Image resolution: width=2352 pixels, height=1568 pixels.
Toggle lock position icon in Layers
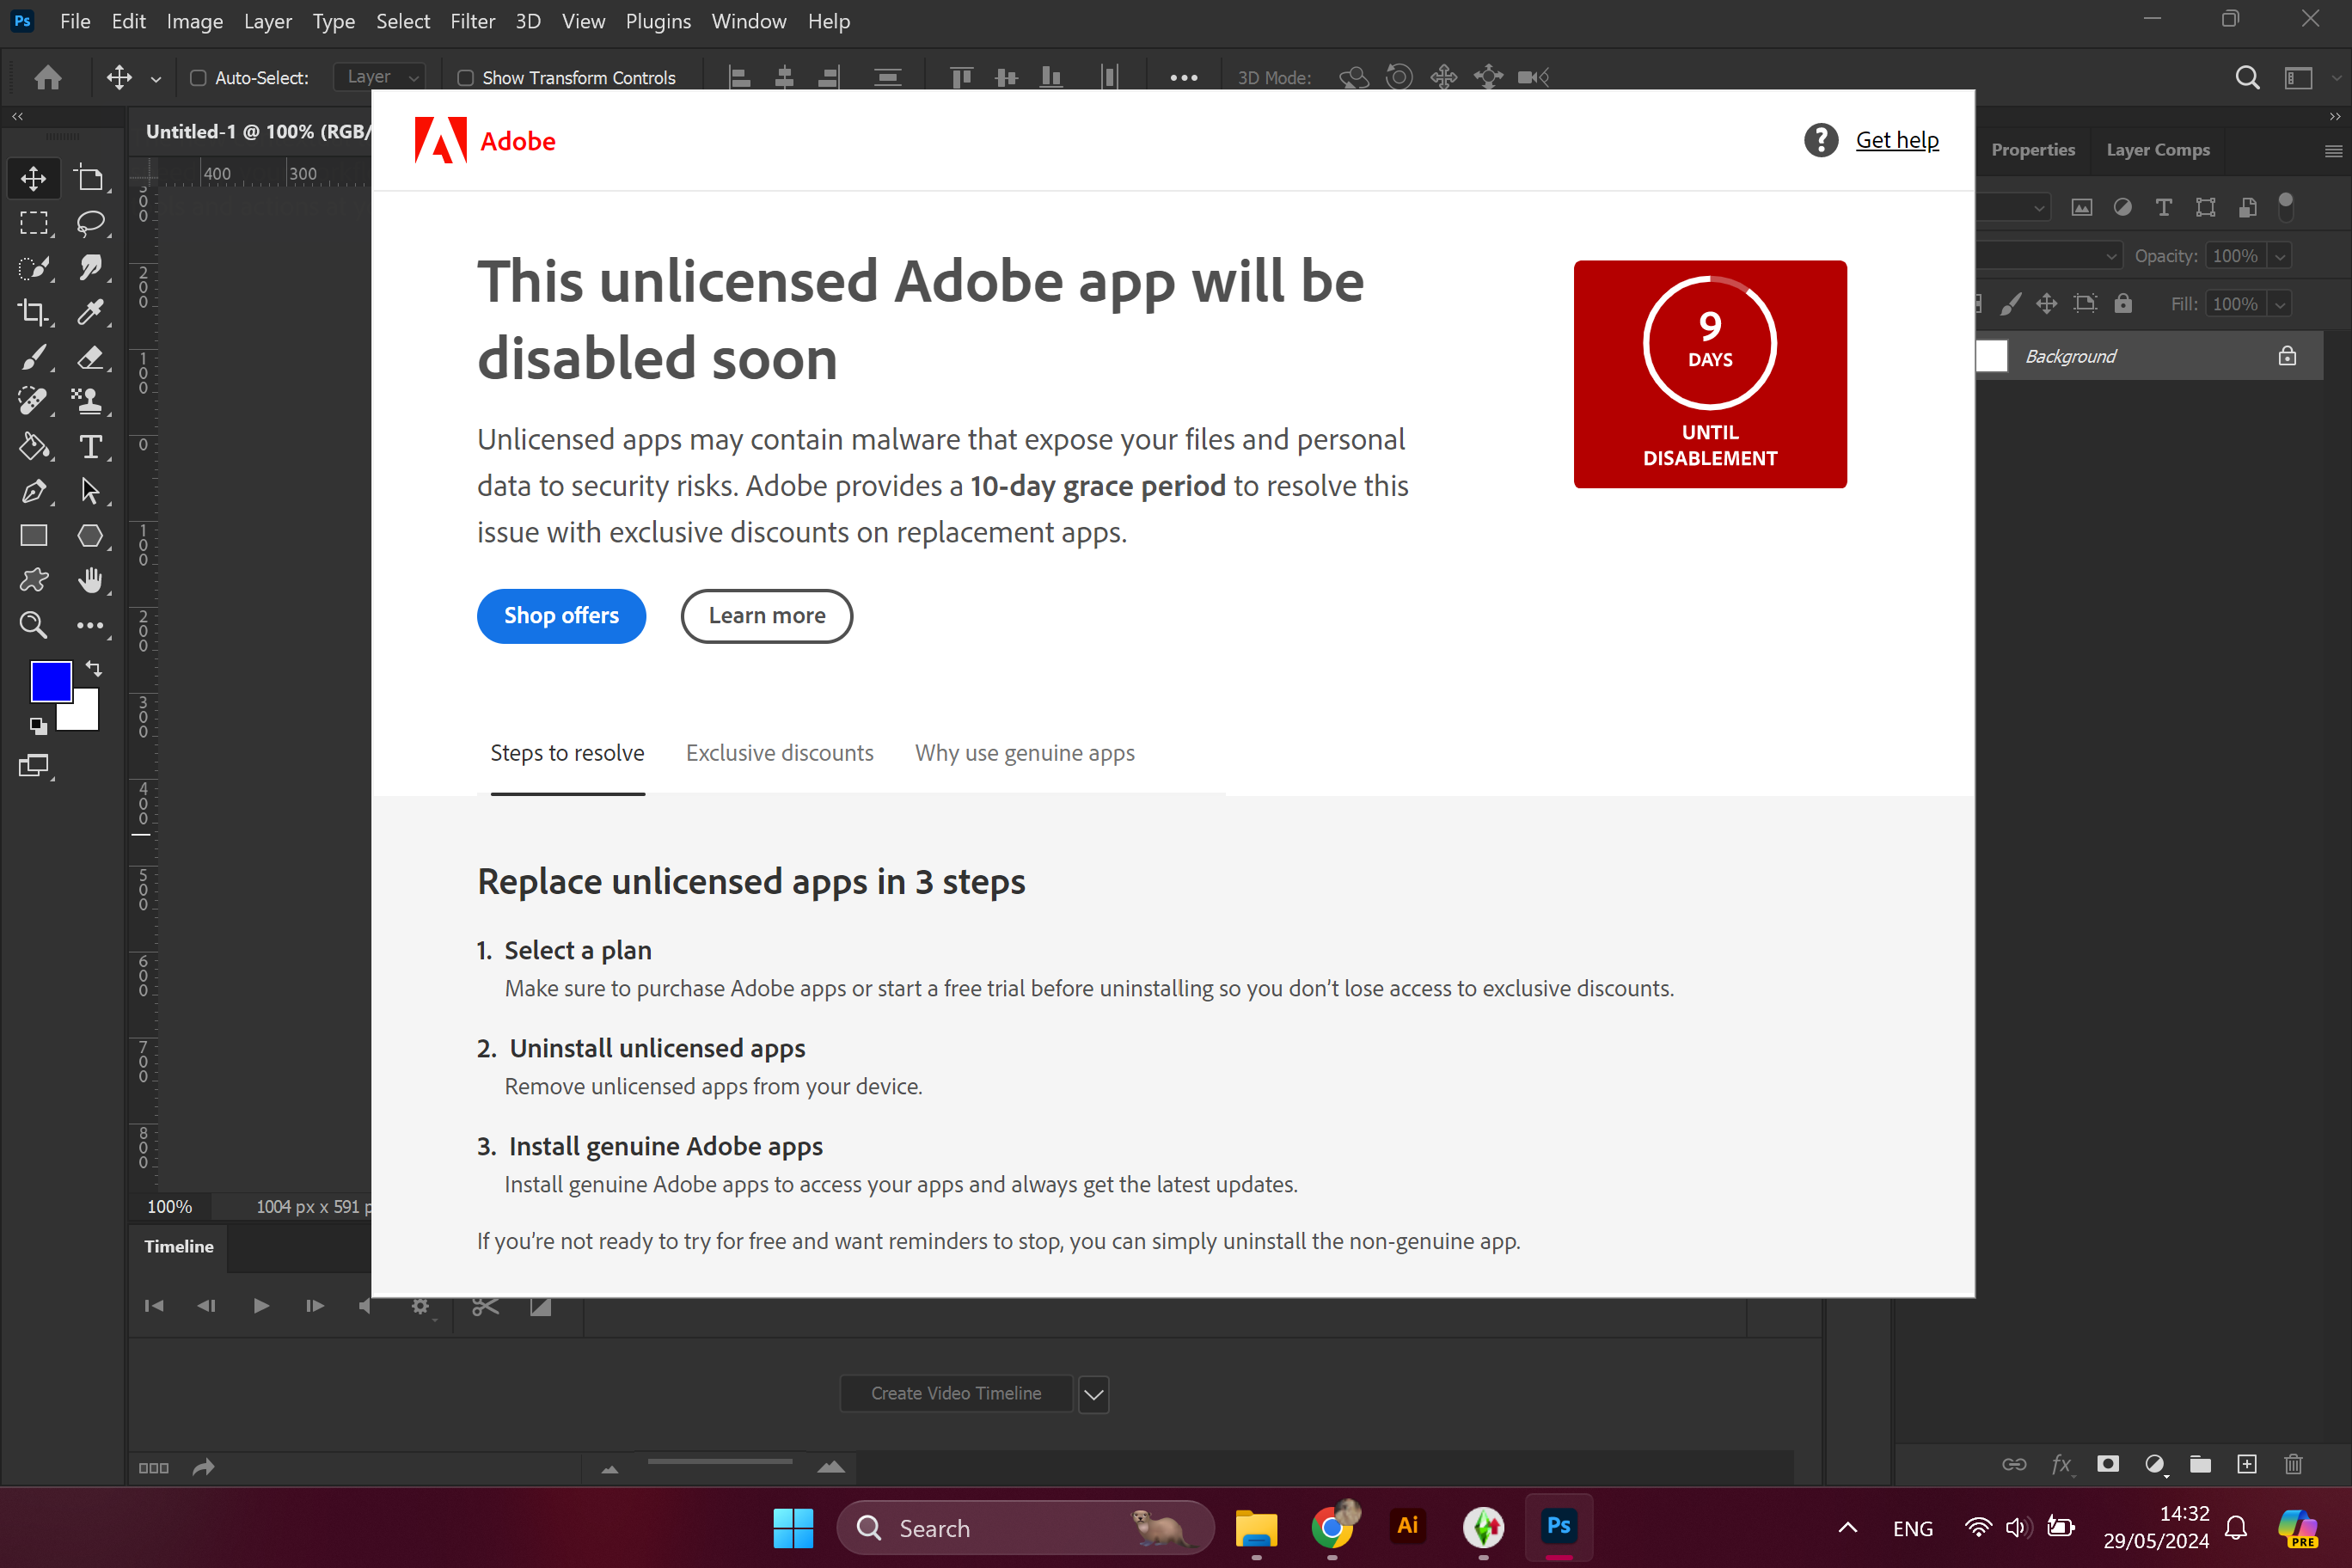point(2047,304)
